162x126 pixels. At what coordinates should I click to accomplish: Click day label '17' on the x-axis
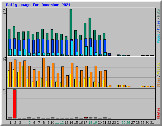click(85, 123)
